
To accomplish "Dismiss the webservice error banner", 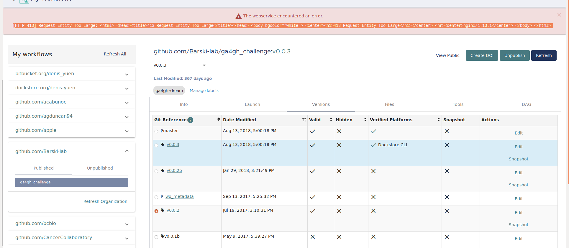I will pyautogui.click(x=559, y=15).
